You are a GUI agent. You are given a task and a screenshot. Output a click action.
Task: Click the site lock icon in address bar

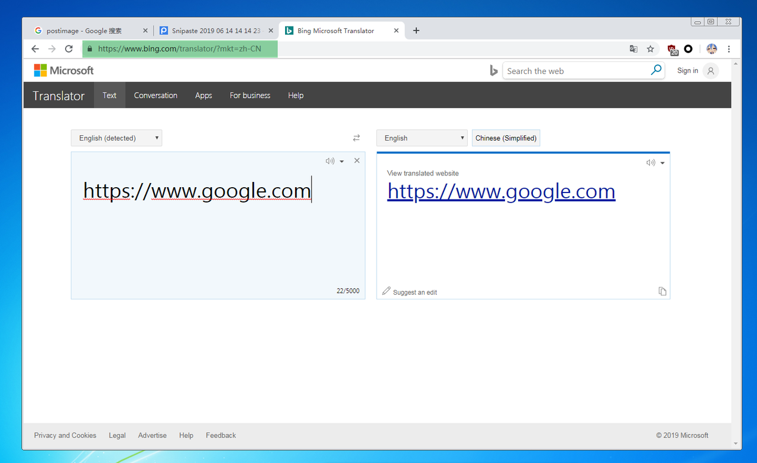[x=90, y=49]
